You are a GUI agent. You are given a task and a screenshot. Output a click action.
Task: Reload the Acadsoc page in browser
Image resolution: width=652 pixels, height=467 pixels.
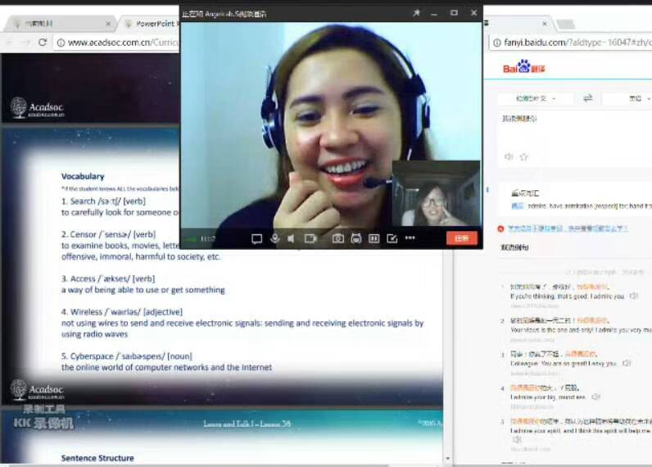[43, 42]
